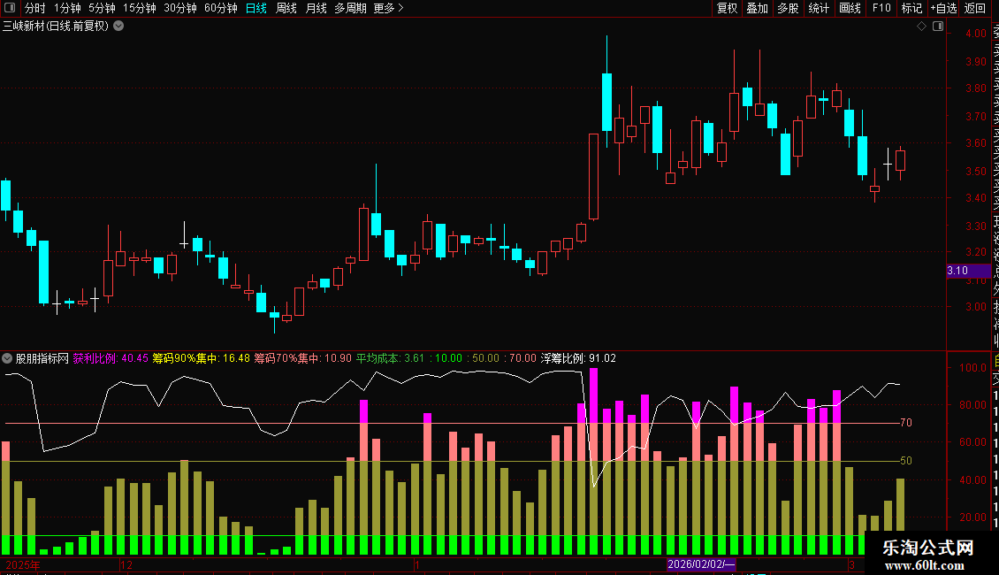Viewport: 999px width, 575px height.
Task: Select the 15分钟 period
Action: pyautogui.click(x=140, y=8)
